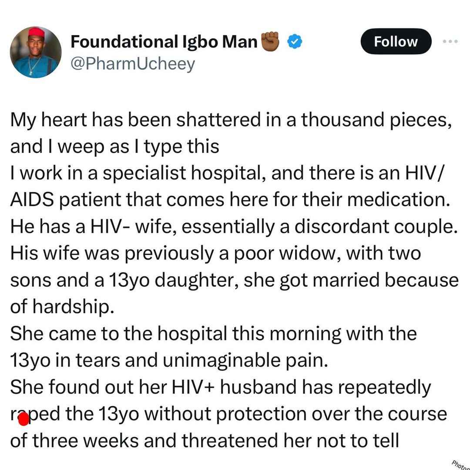The width and height of the screenshot is (470, 470).
Task: Click the Photo watermark in the bottom corner
Action: pos(460,464)
